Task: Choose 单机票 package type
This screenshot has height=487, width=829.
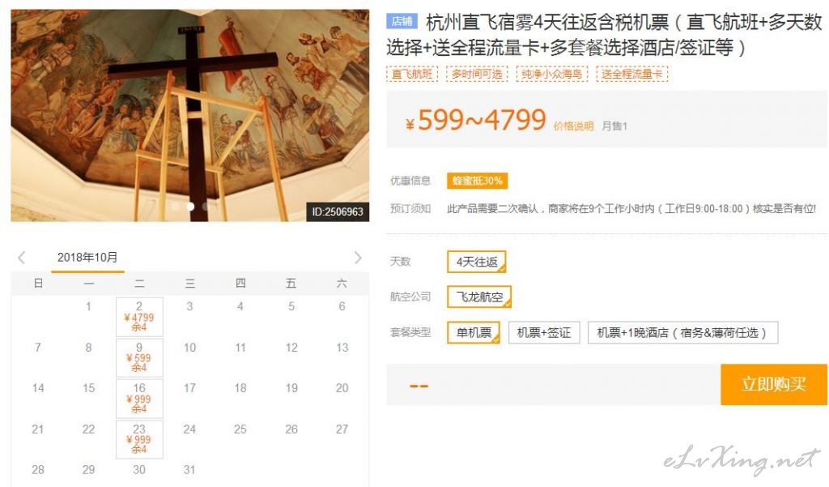Action: coord(474,332)
